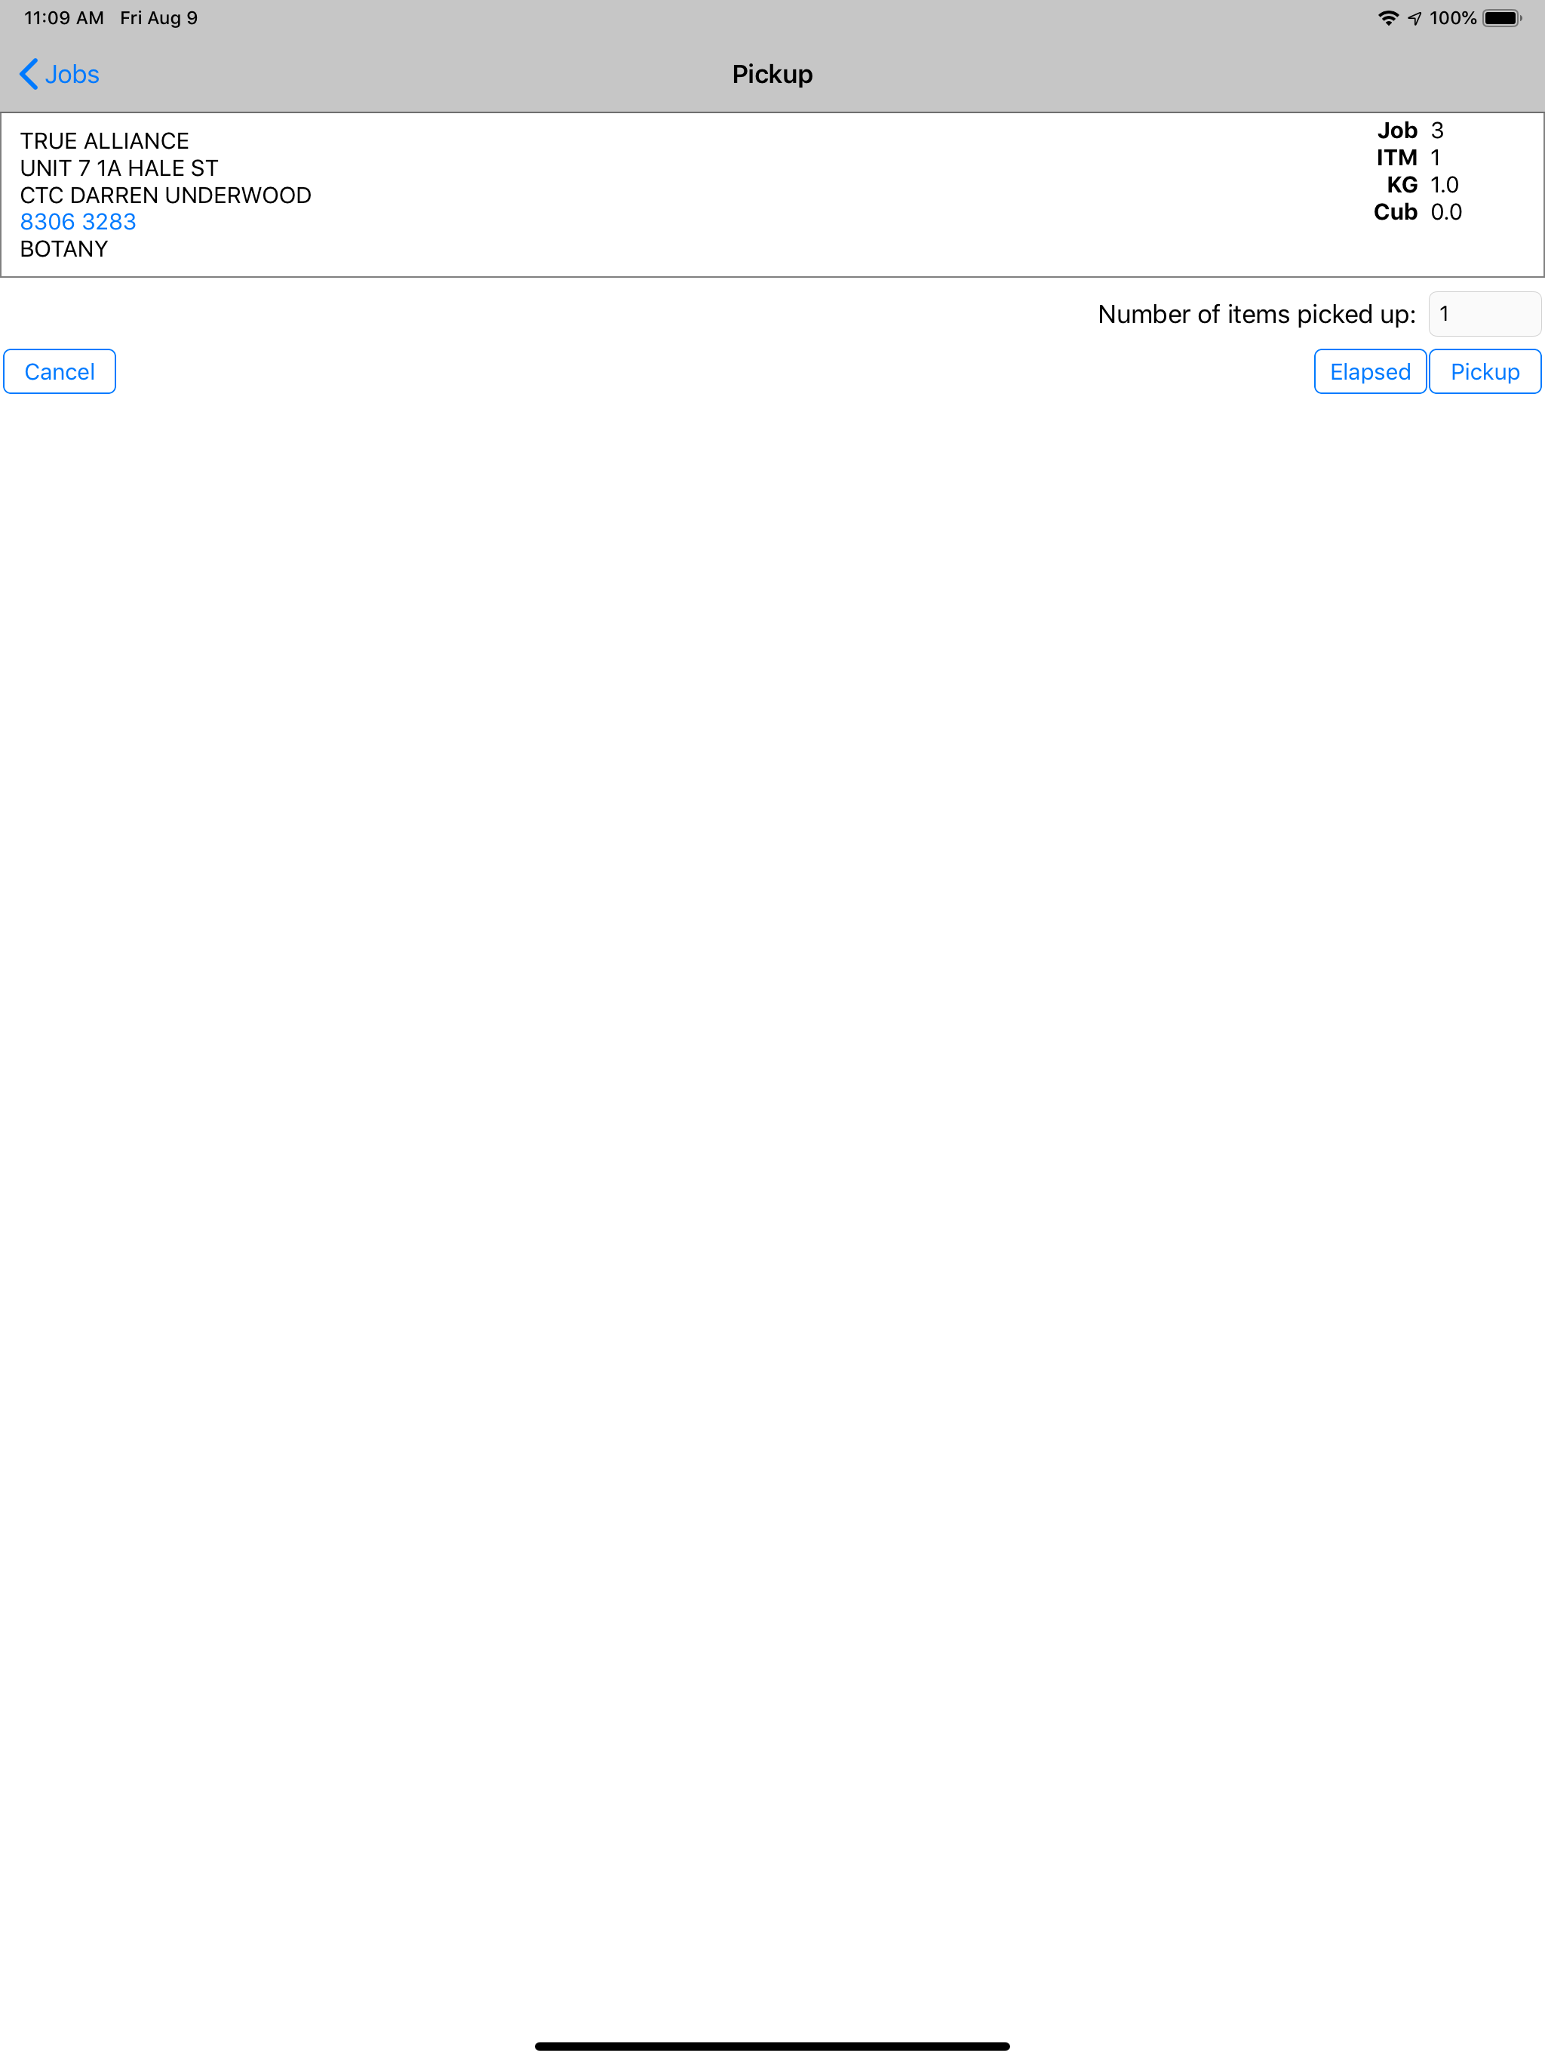This screenshot has width=1545, height=2062.
Task: Select the Cub value 0.0
Action: pos(1446,211)
